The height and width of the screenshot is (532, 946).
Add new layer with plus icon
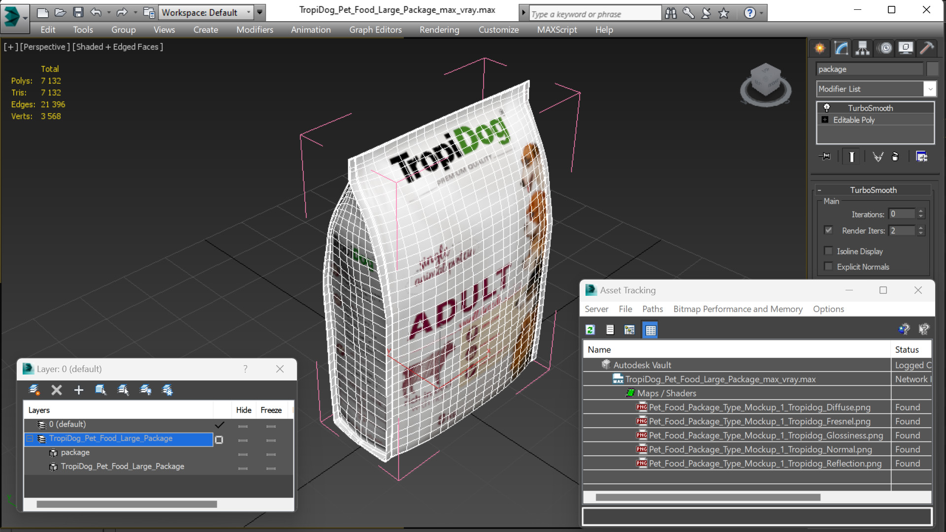(x=78, y=390)
